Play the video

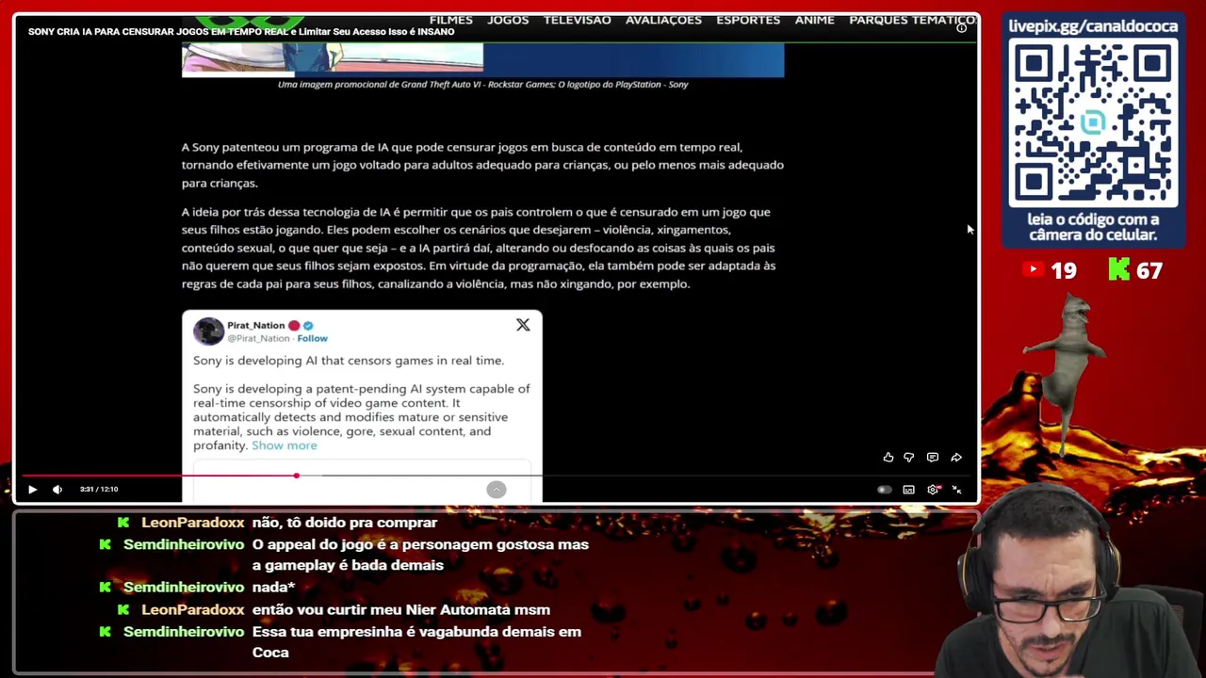[32, 489]
